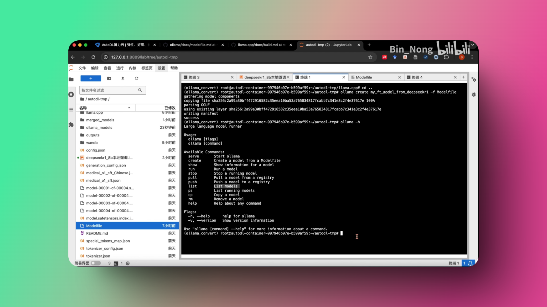Bookmark this page with the star icon
The height and width of the screenshot is (307, 547).
coord(370,57)
